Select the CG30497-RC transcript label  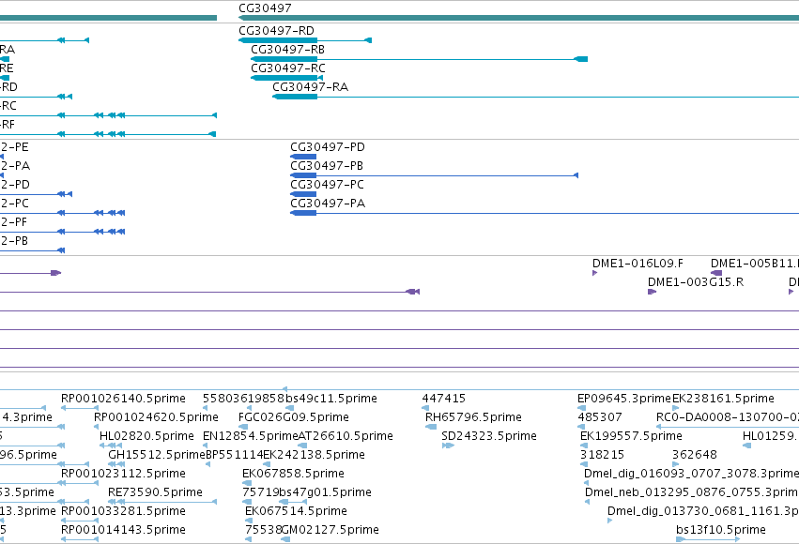288,68
